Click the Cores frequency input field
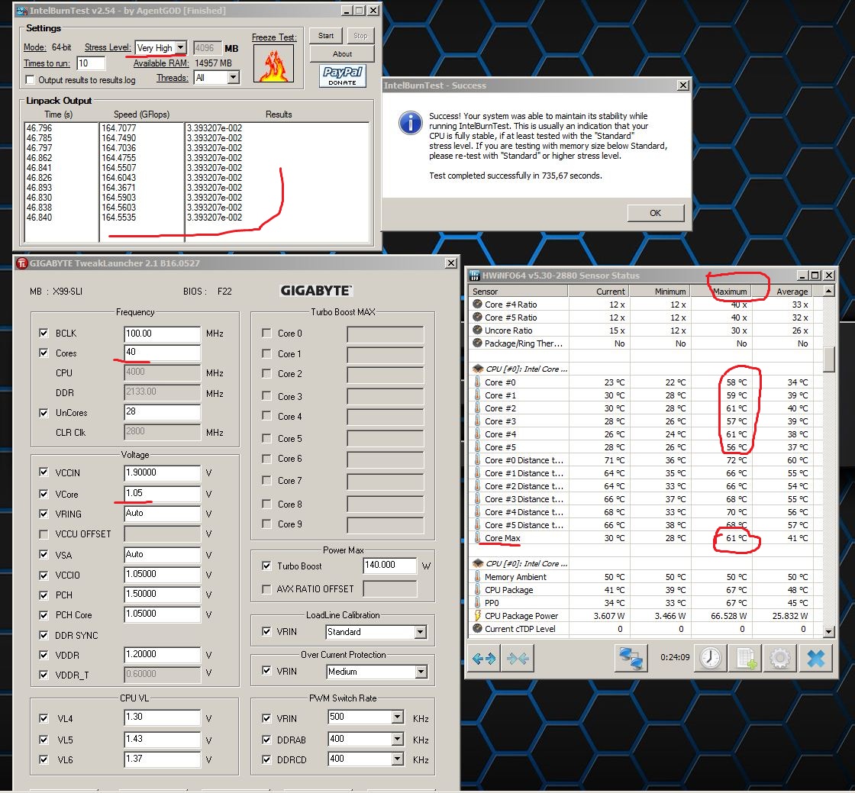 pyautogui.click(x=162, y=353)
